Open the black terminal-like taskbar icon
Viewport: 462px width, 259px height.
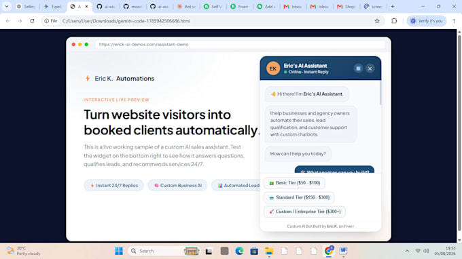(209, 251)
